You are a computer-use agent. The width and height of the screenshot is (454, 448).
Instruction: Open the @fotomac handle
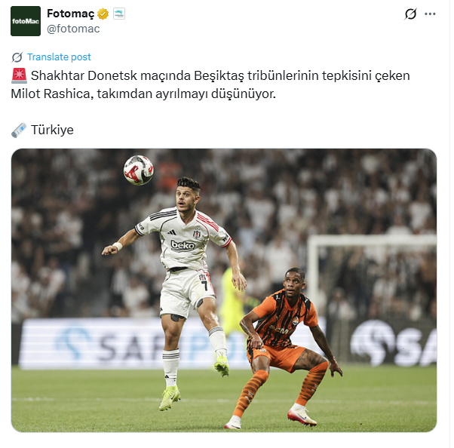pos(73,29)
